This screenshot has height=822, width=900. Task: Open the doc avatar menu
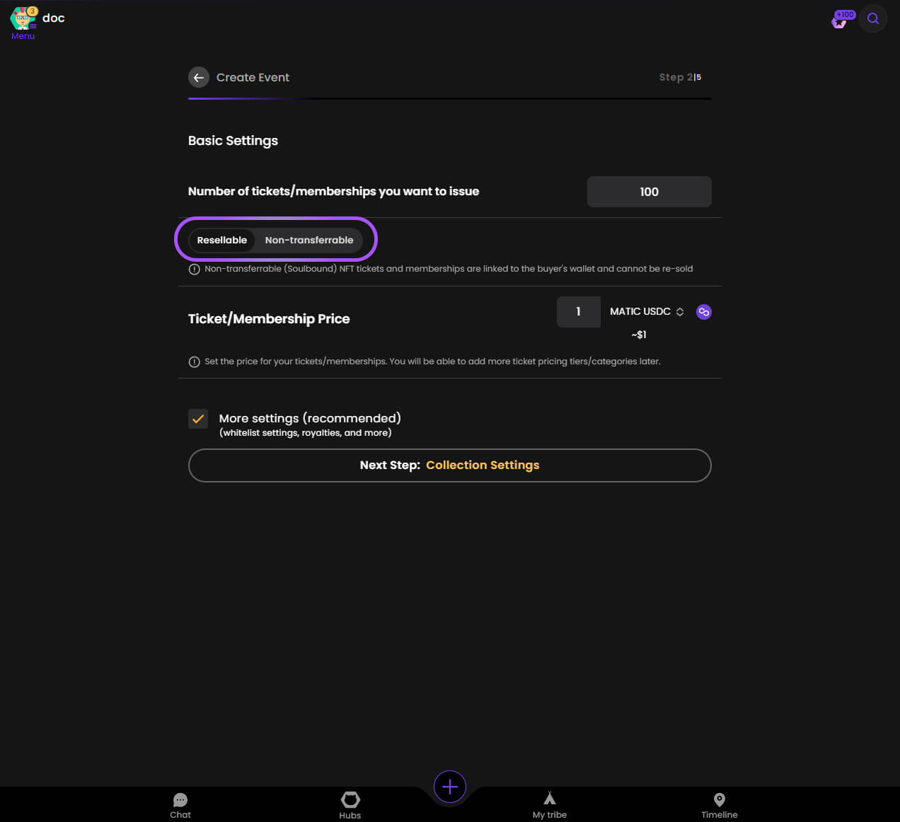click(23, 18)
